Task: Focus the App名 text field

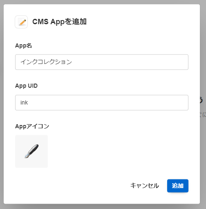Action: pos(102,62)
